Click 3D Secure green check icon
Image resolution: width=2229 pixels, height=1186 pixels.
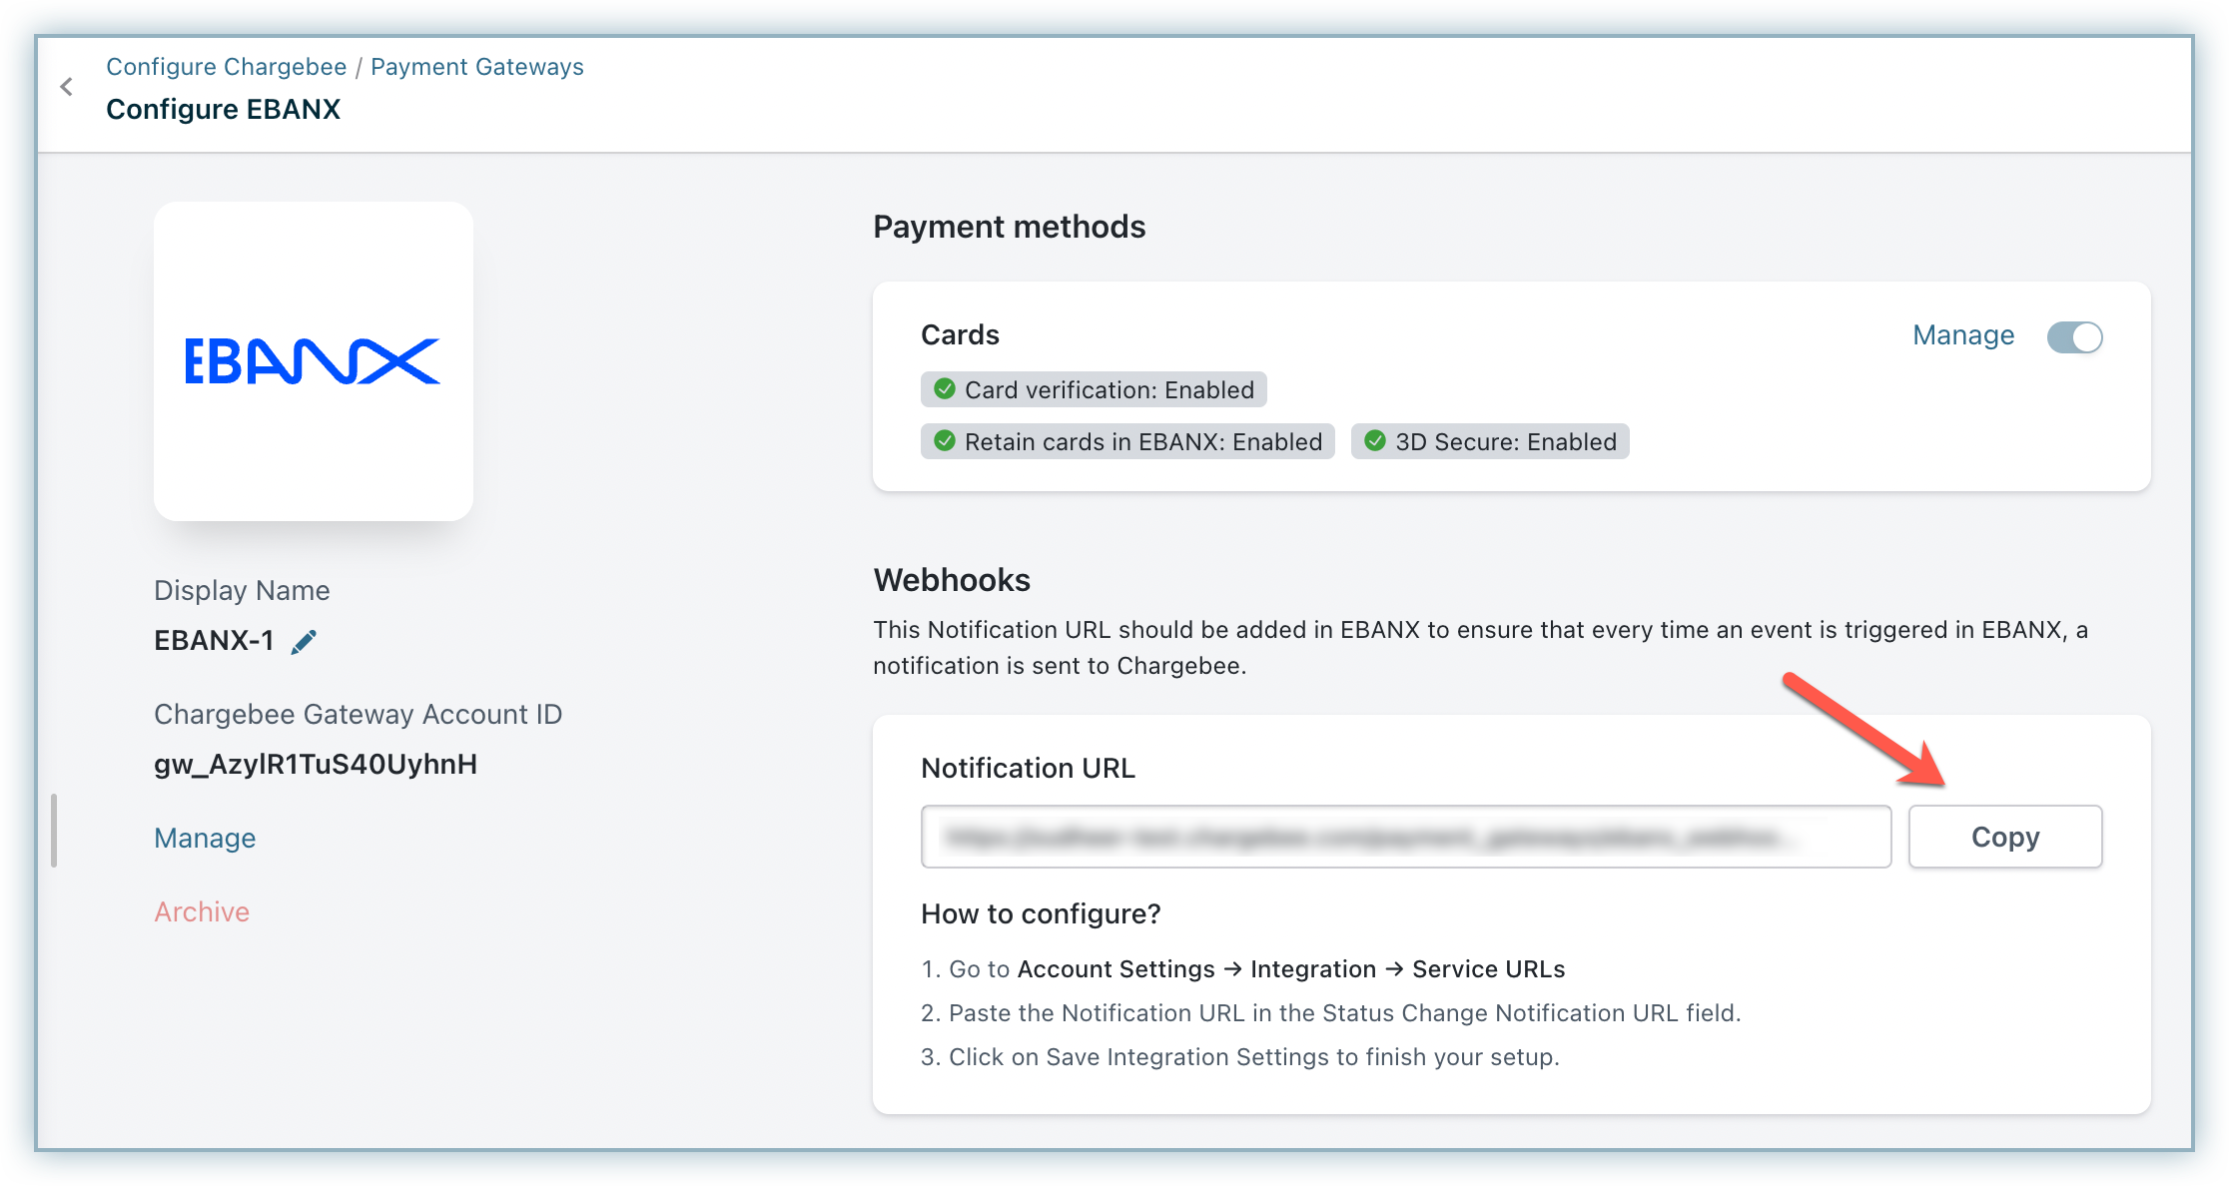pos(1375,441)
